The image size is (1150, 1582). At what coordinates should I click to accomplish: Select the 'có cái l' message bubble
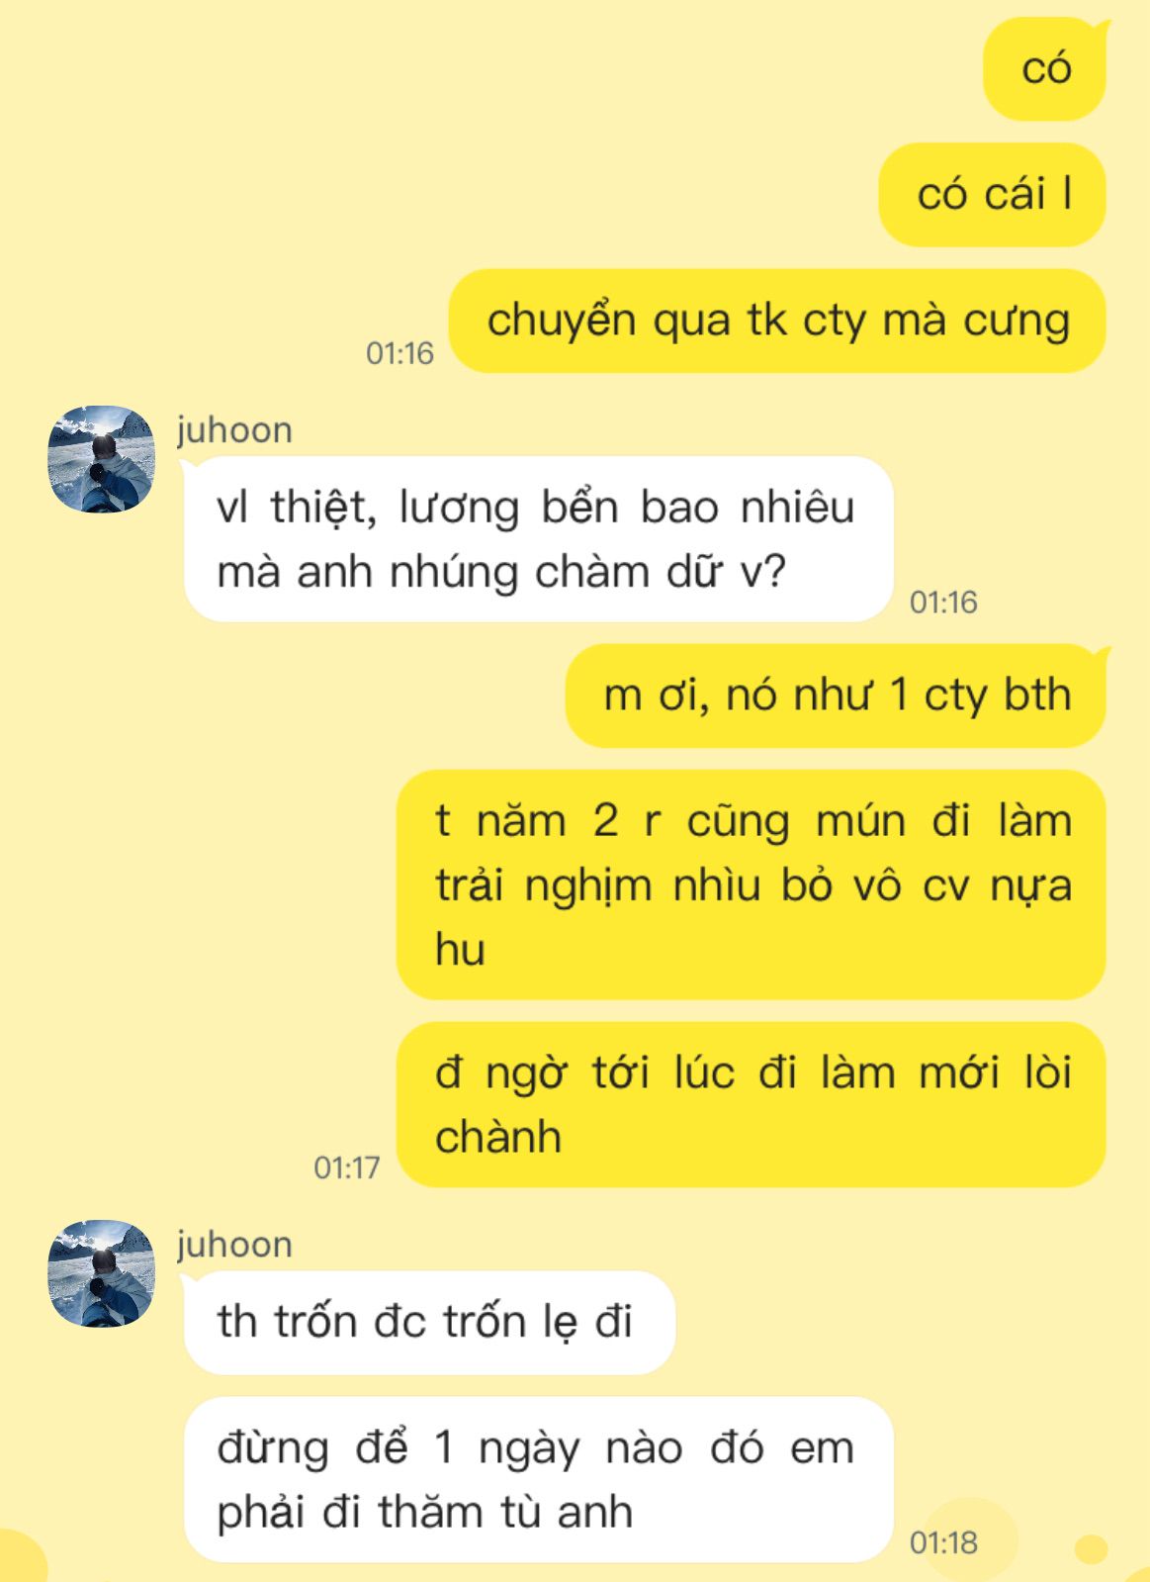pyautogui.click(x=992, y=195)
